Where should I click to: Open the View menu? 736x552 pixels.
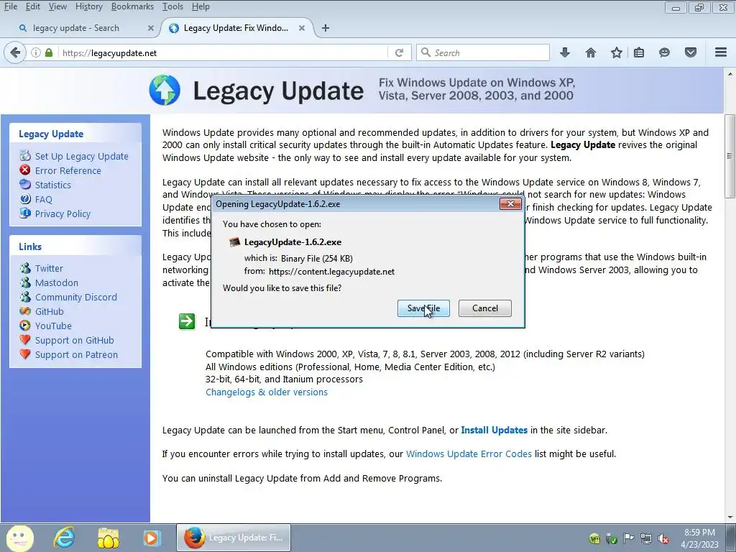pyautogui.click(x=57, y=6)
